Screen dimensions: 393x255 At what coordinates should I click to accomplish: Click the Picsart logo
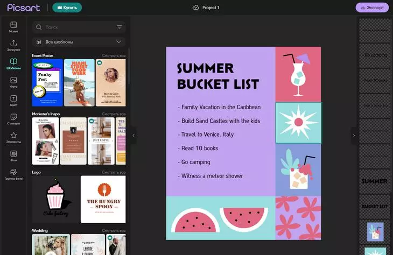point(24,8)
